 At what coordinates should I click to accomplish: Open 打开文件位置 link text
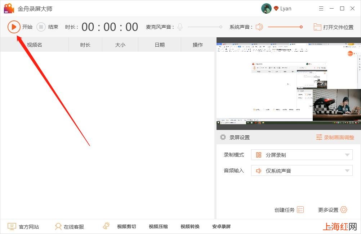pyautogui.click(x=338, y=27)
